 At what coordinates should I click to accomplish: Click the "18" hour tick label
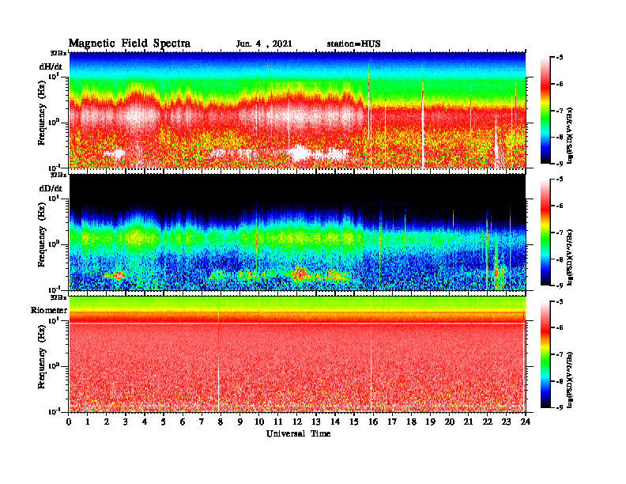pyautogui.click(x=411, y=422)
